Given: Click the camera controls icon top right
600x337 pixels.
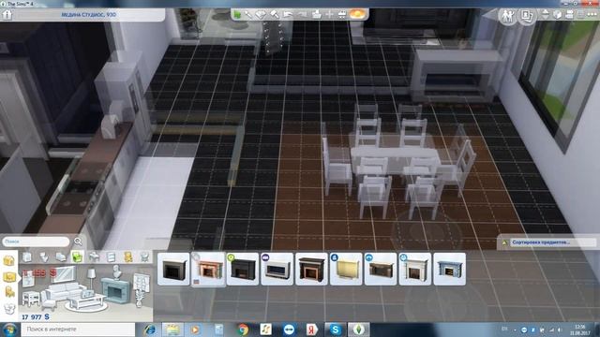Looking at the screenshot, I should pos(569,15).
